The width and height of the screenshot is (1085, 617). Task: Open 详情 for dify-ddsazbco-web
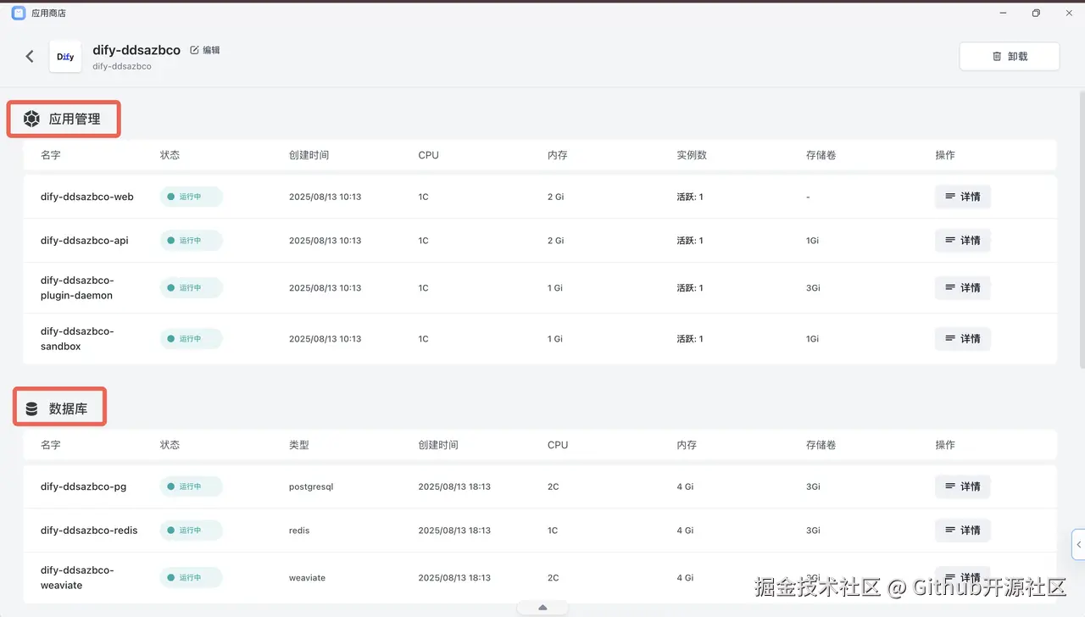pos(962,197)
